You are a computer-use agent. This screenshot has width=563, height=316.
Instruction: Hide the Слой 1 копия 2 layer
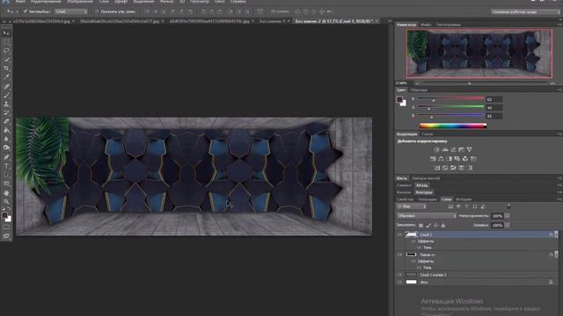(399, 275)
